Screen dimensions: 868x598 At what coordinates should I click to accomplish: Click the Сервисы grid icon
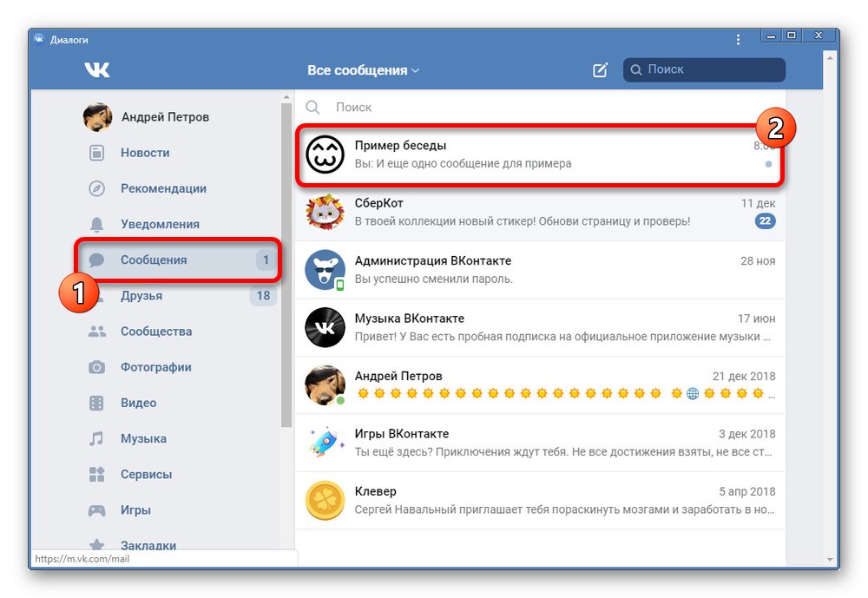pyautogui.click(x=97, y=474)
